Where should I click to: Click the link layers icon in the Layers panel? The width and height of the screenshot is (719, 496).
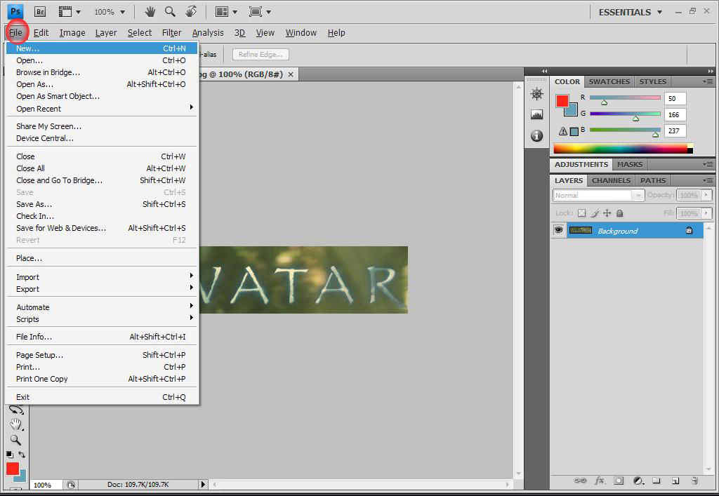(580, 481)
